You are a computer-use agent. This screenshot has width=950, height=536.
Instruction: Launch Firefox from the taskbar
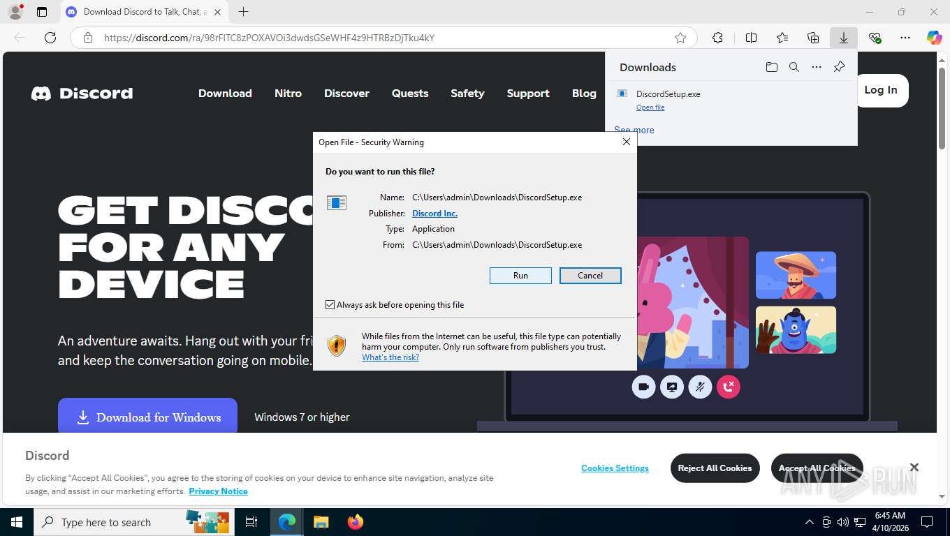pos(356,522)
